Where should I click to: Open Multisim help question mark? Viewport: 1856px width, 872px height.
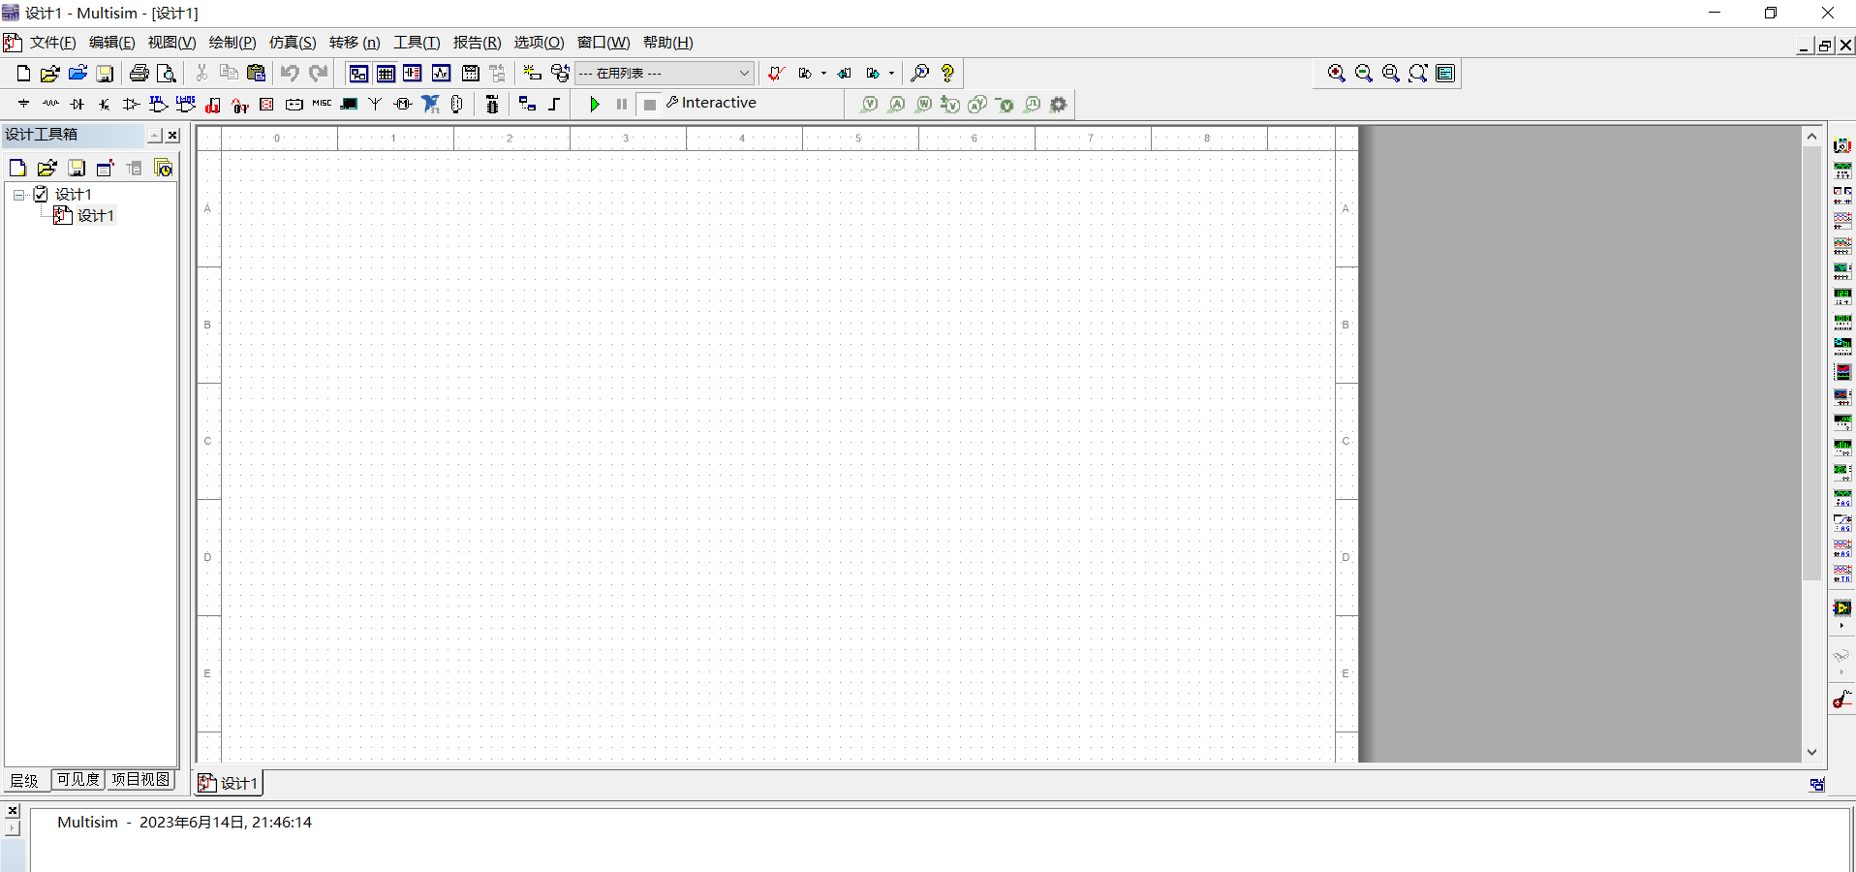pyautogui.click(x=947, y=73)
